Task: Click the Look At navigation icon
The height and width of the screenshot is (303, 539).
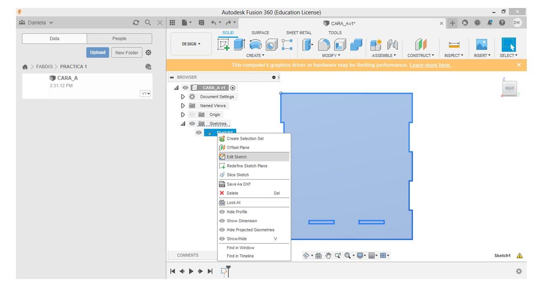Action: (318, 255)
